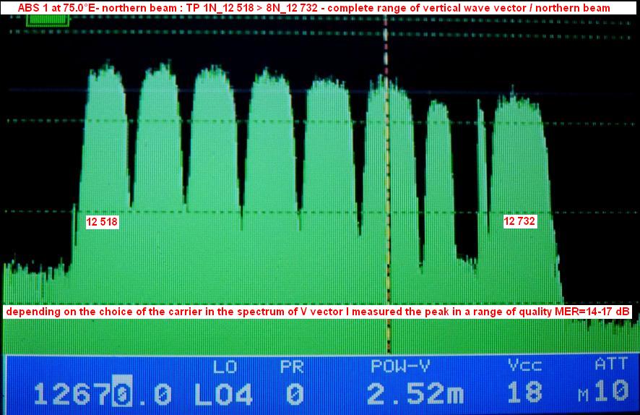Click the 12 732 transponder label
The width and height of the screenshot is (640, 415).
click(x=520, y=222)
